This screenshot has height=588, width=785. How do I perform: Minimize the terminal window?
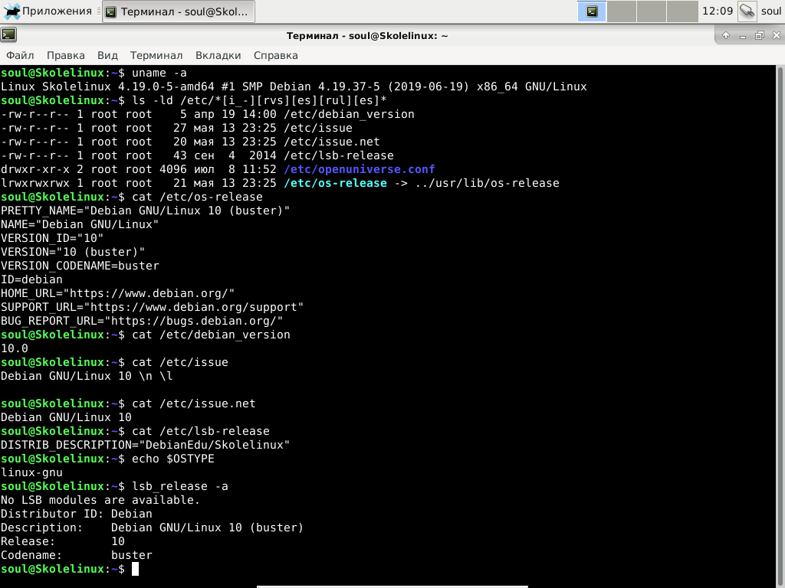coord(742,35)
